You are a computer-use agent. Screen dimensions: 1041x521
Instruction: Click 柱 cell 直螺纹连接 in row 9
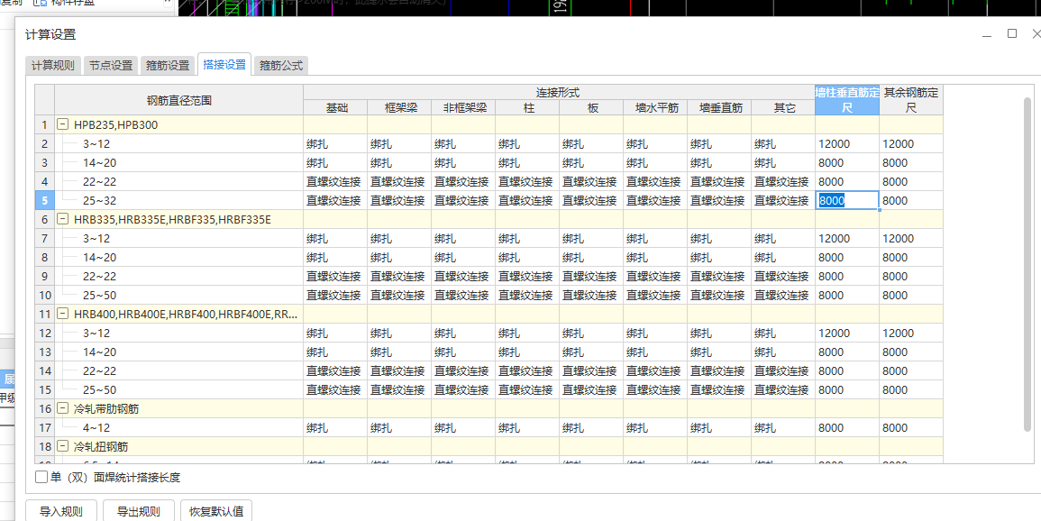[x=527, y=276]
